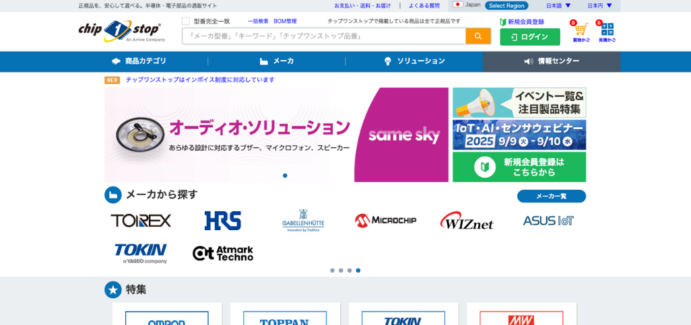691x325 pixels.
Task: Click the chip1stop logo
Action: point(121,31)
